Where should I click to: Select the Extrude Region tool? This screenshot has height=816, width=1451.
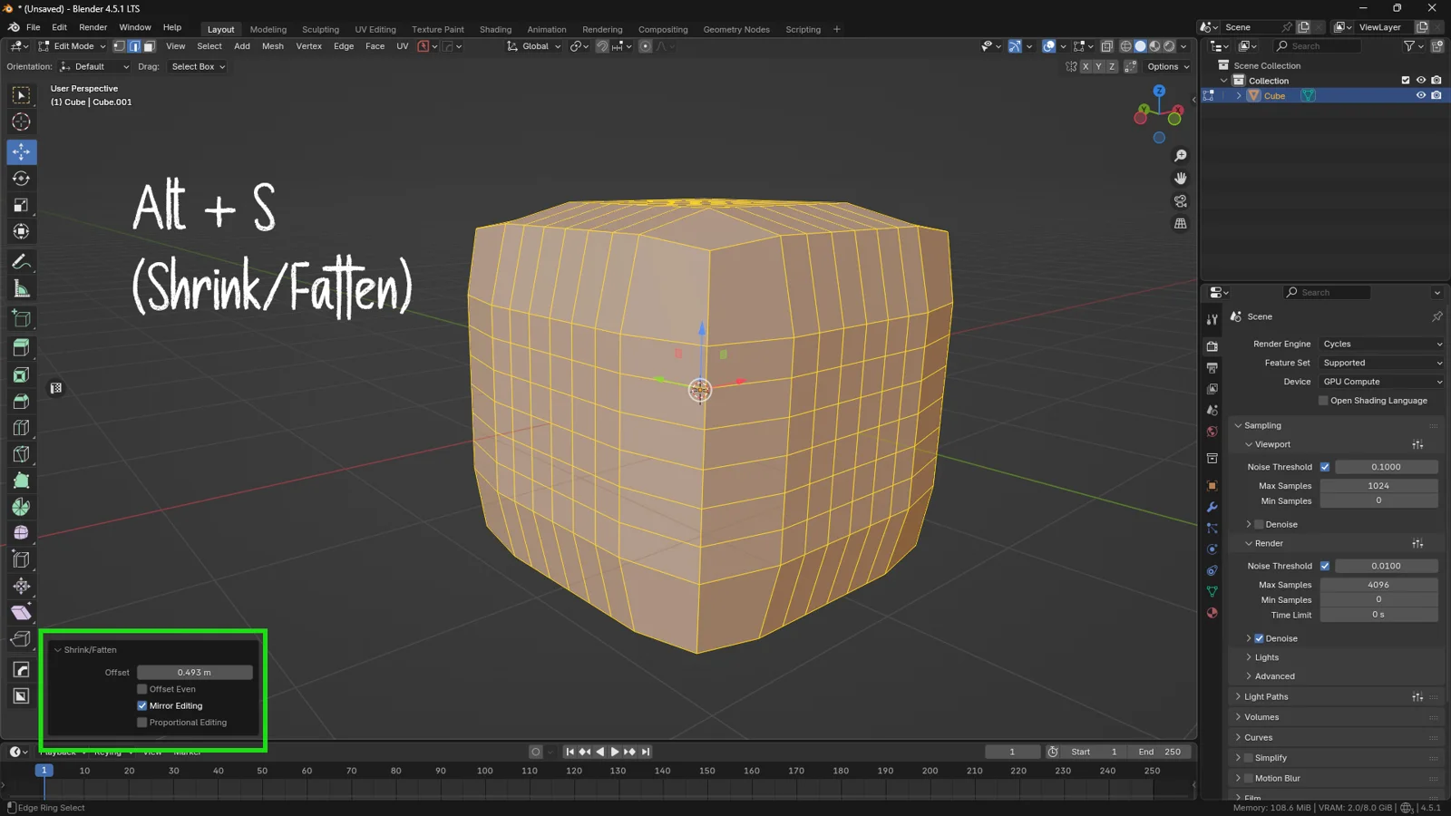pyautogui.click(x=21, y=347)
